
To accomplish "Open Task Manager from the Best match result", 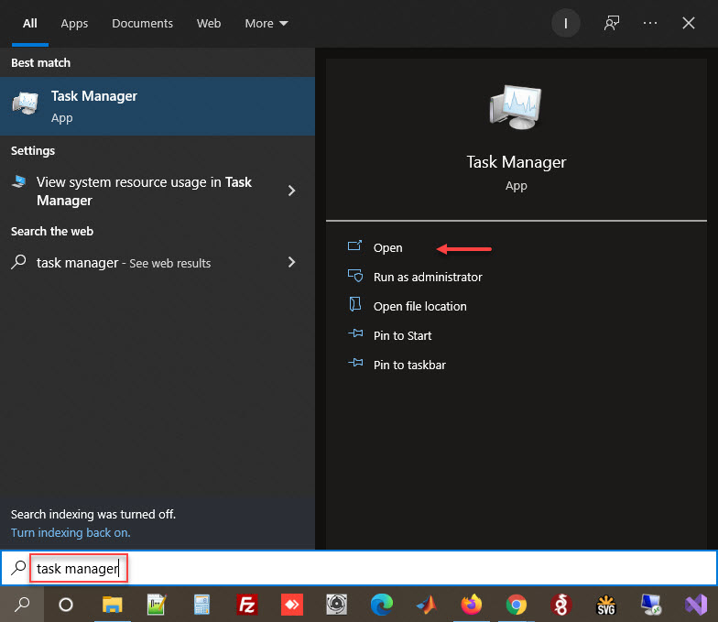I will [x=158, y=106].
